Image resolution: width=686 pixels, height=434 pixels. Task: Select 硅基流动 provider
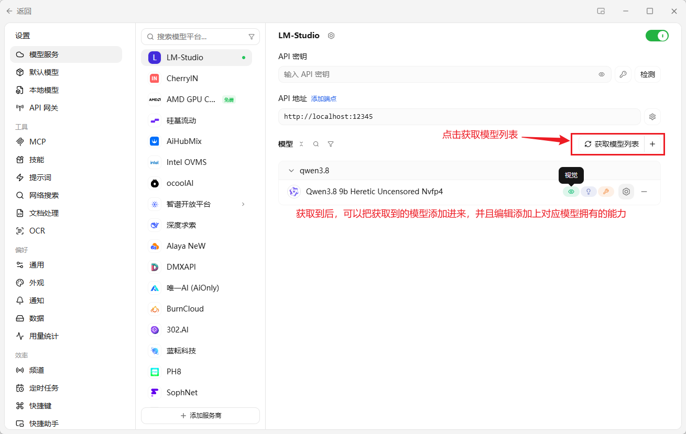pos(197,120)
